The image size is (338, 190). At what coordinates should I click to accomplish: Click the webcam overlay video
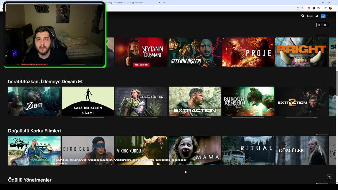(55, 35)
